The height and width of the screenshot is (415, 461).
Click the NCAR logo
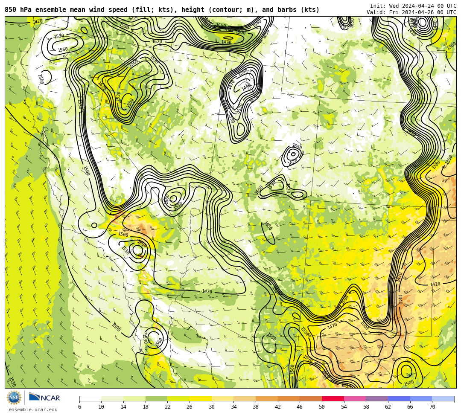click(44, 398)
